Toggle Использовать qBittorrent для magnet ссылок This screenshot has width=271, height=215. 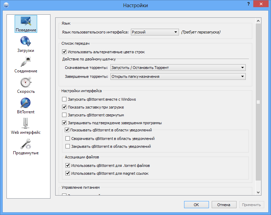point(67,173)
